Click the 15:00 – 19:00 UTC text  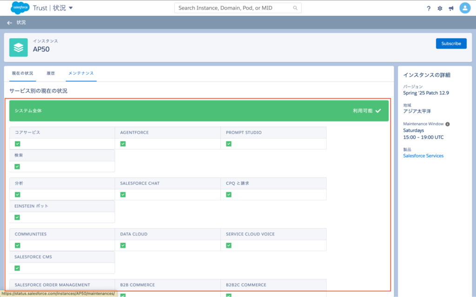pyautogui.click(x=423, y=137)
